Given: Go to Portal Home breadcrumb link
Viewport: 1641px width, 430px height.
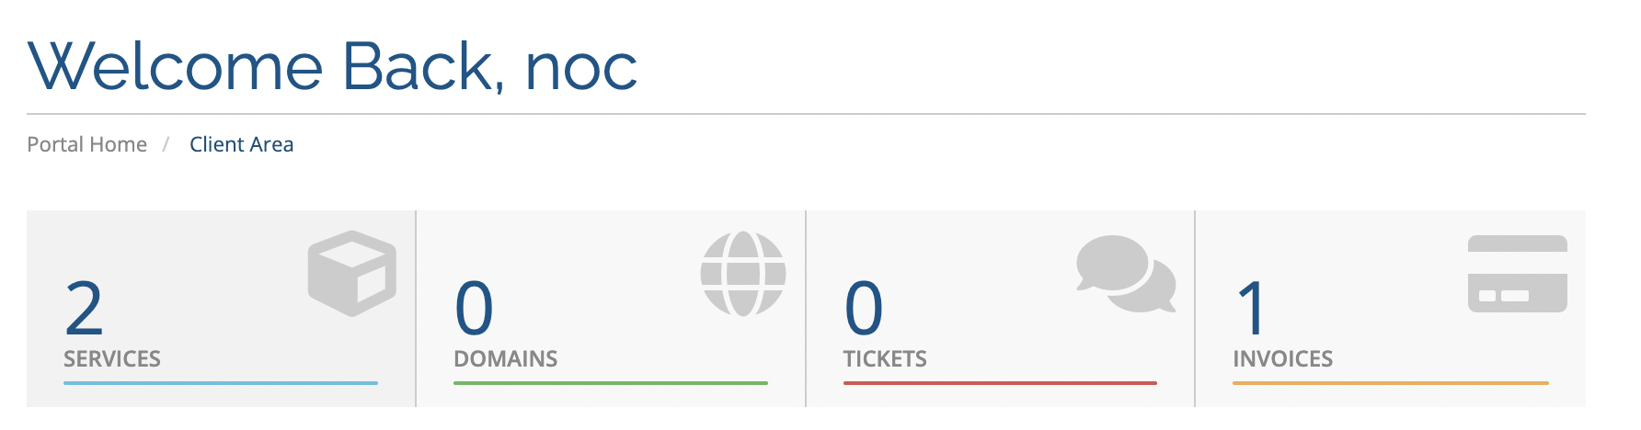Looking at the screenshot, I should pyautogui.click(x=87, y=144).
